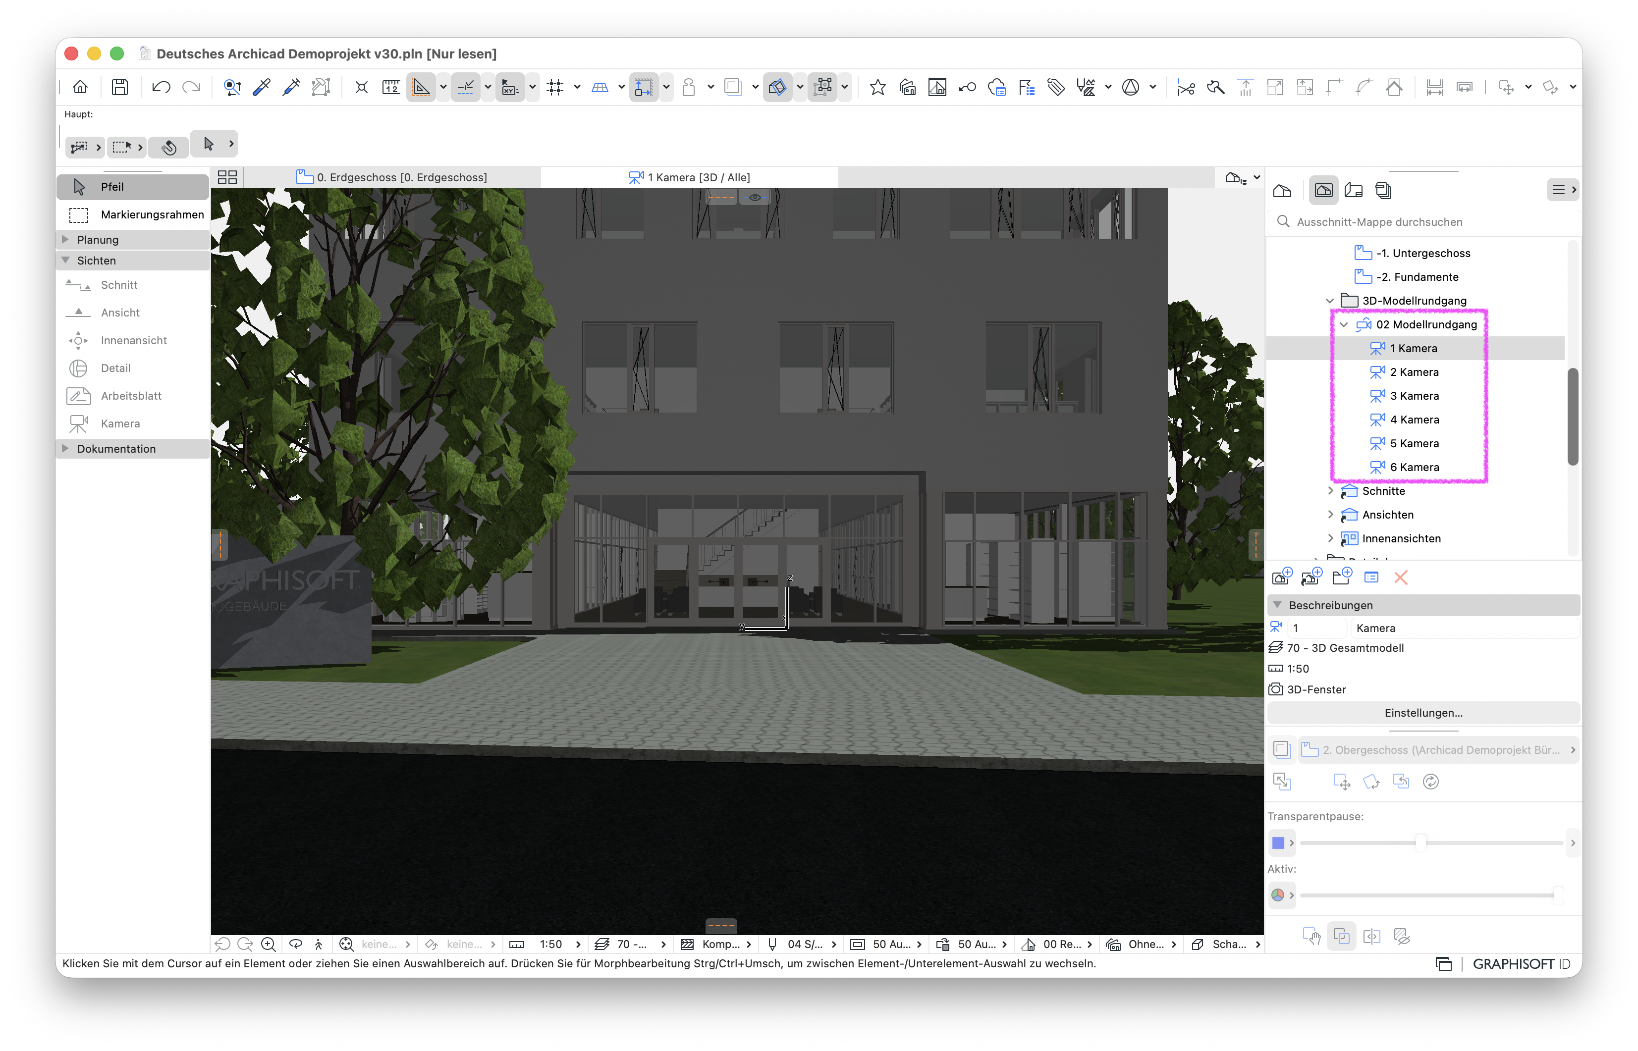Click the orbit icon in bottom bar

coord(295,945)
